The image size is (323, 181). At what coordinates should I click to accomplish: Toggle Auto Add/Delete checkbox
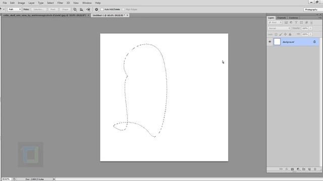pyautogui.click(x=102, y=10)
